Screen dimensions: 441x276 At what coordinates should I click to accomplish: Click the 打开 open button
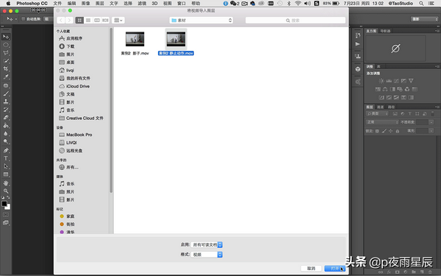[334, 269]
